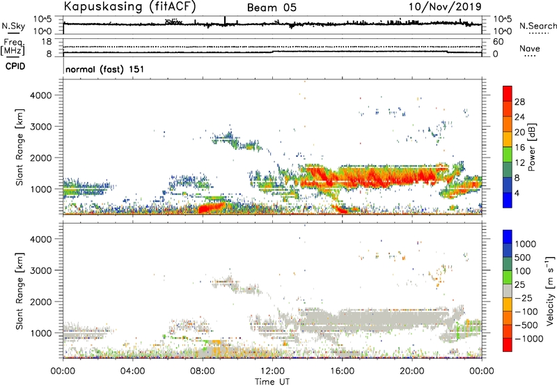
Task: Click the 12:00 time tick label
Action: coord(272,371)
